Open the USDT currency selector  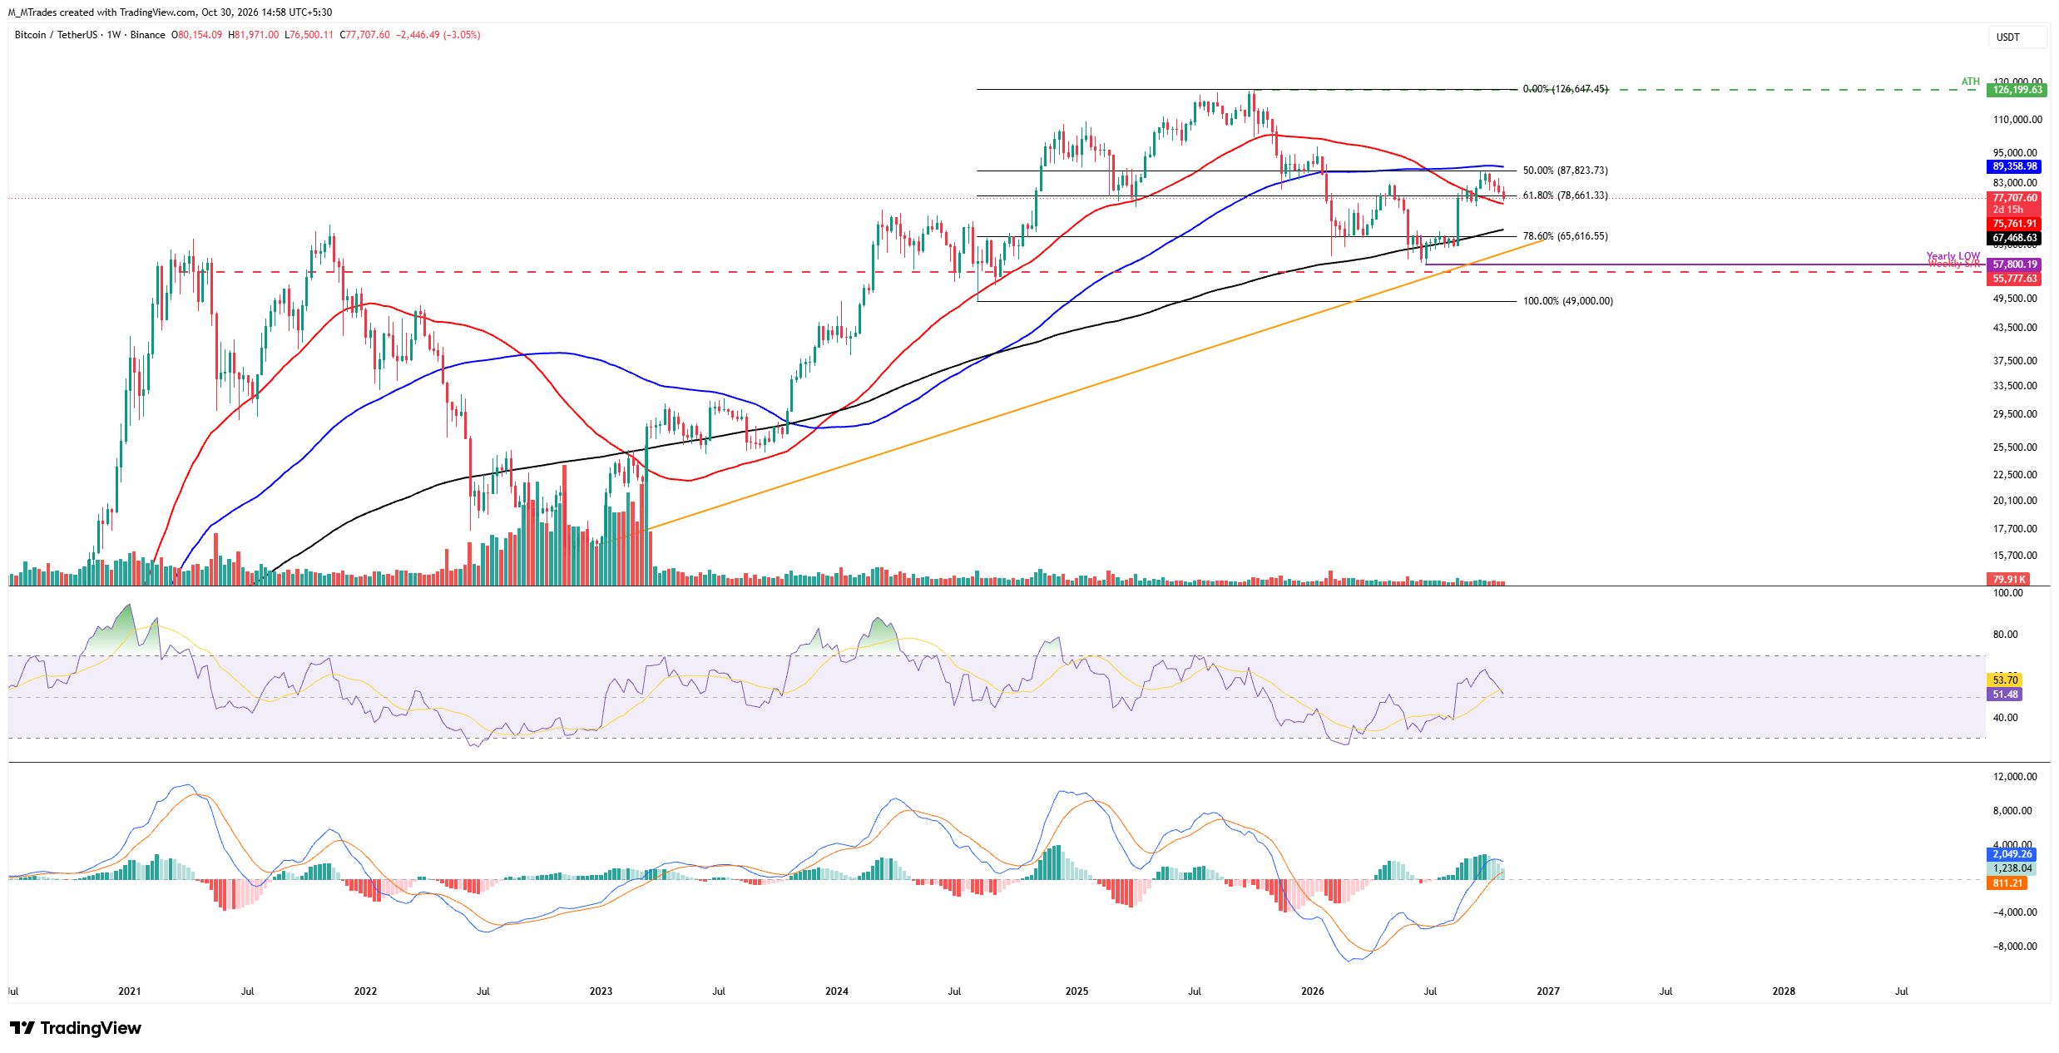pos(2017,37)
